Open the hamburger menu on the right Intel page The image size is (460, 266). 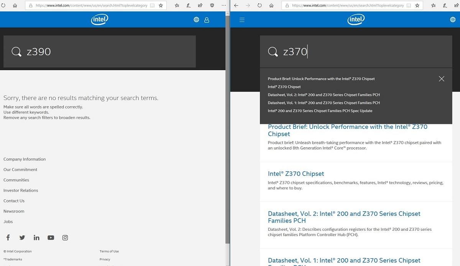tap(242, 20)
